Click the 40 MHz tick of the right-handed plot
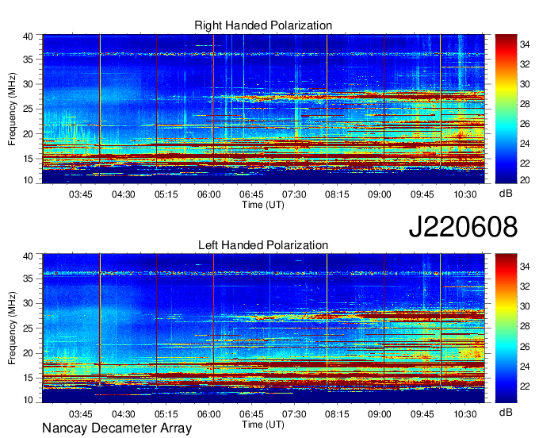This screenshot has height=438, width=539. pos(29,36)
